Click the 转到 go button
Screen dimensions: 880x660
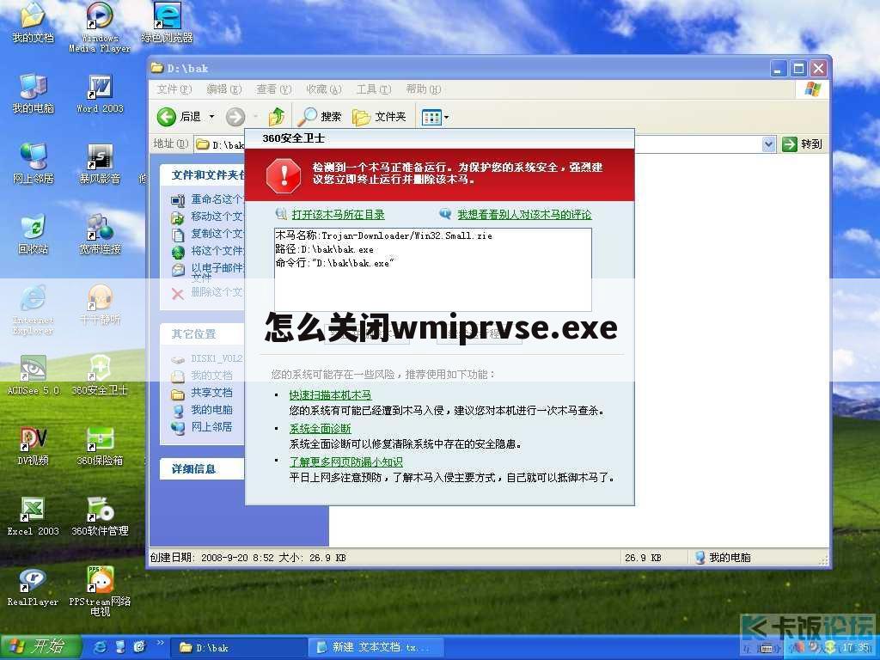[802, 144]
